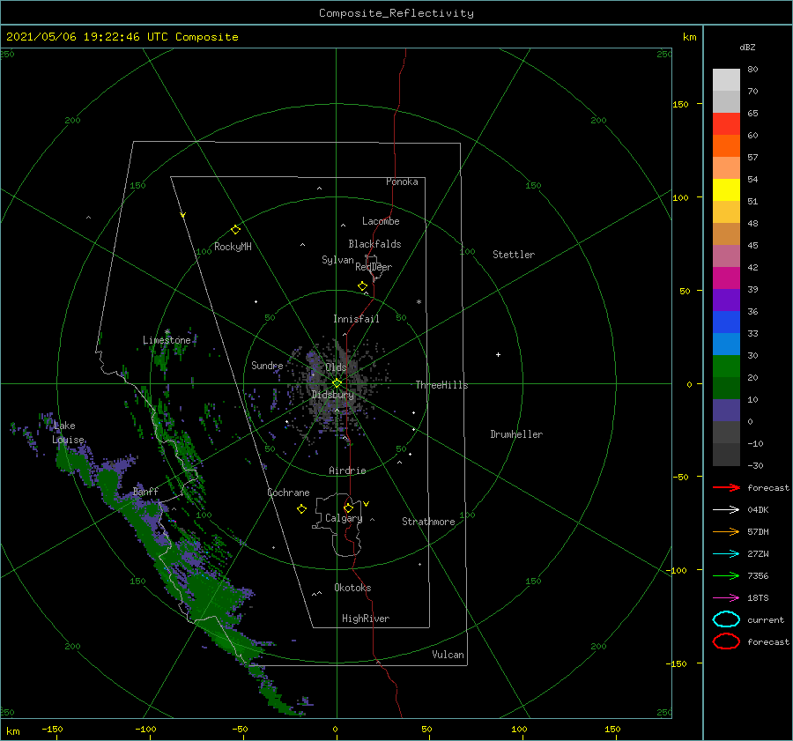Pick the 54 dBZ yellow color swatch

coord(726,189)
